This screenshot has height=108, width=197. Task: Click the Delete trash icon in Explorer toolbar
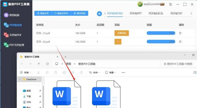coord(81,72)
